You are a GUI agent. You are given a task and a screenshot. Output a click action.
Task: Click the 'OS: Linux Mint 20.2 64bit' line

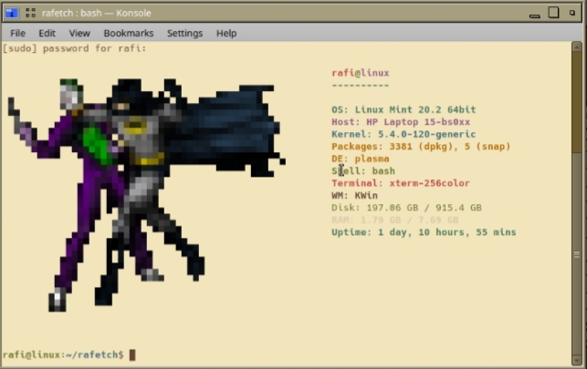(404, 110)
